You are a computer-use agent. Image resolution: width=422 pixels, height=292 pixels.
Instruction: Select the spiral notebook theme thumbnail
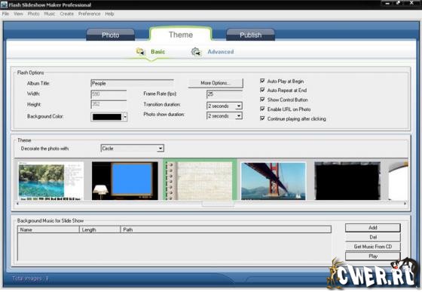tap(200, 180)
